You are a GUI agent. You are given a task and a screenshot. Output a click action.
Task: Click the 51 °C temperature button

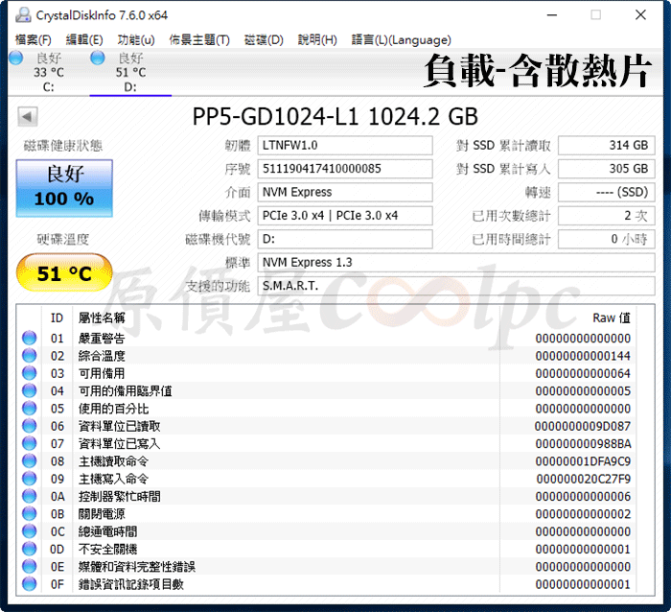[x=64, y=272]
